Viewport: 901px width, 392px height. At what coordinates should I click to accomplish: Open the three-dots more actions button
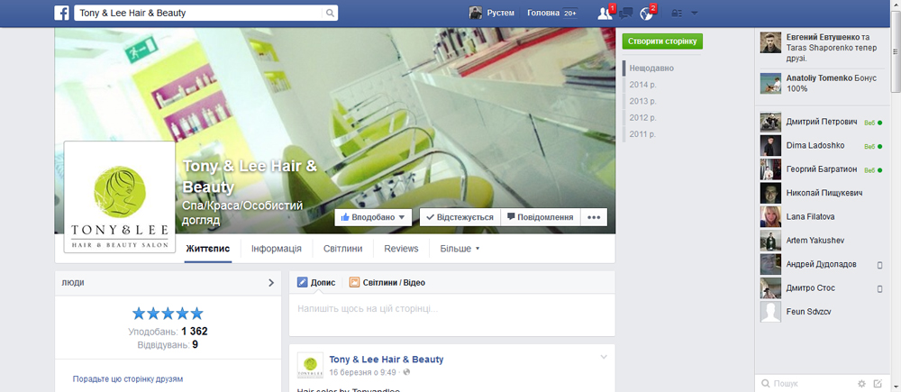tap(594, 217)
